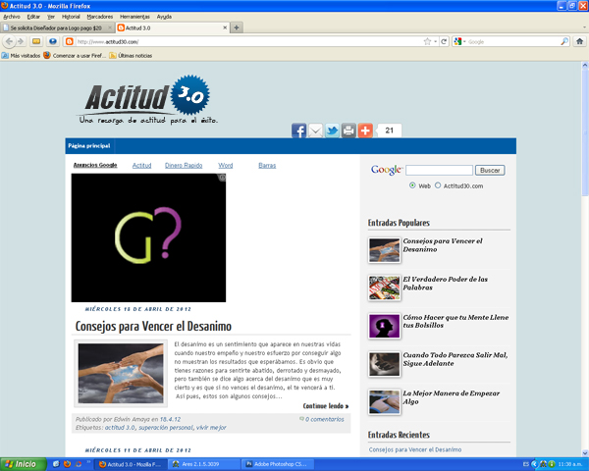Open a new tab with the plus button
This screenshot has width=589, height=471.
click(237, 27)
